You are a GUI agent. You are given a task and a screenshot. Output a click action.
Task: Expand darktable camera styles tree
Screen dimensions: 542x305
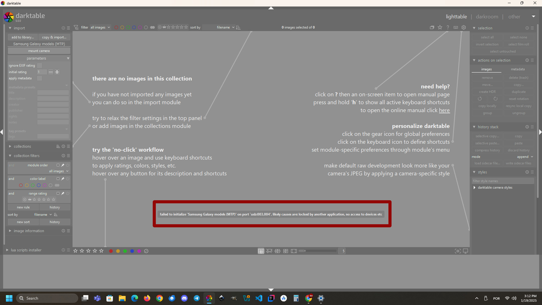[x=475, y=188]
